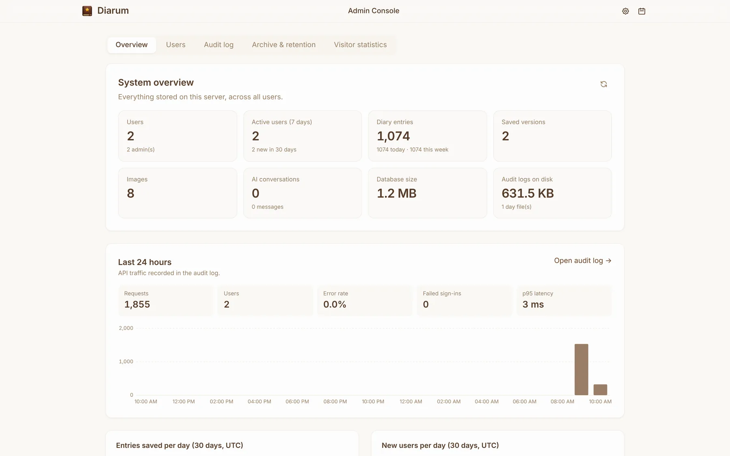Click the '0 messages' subtext

[267, 207]
